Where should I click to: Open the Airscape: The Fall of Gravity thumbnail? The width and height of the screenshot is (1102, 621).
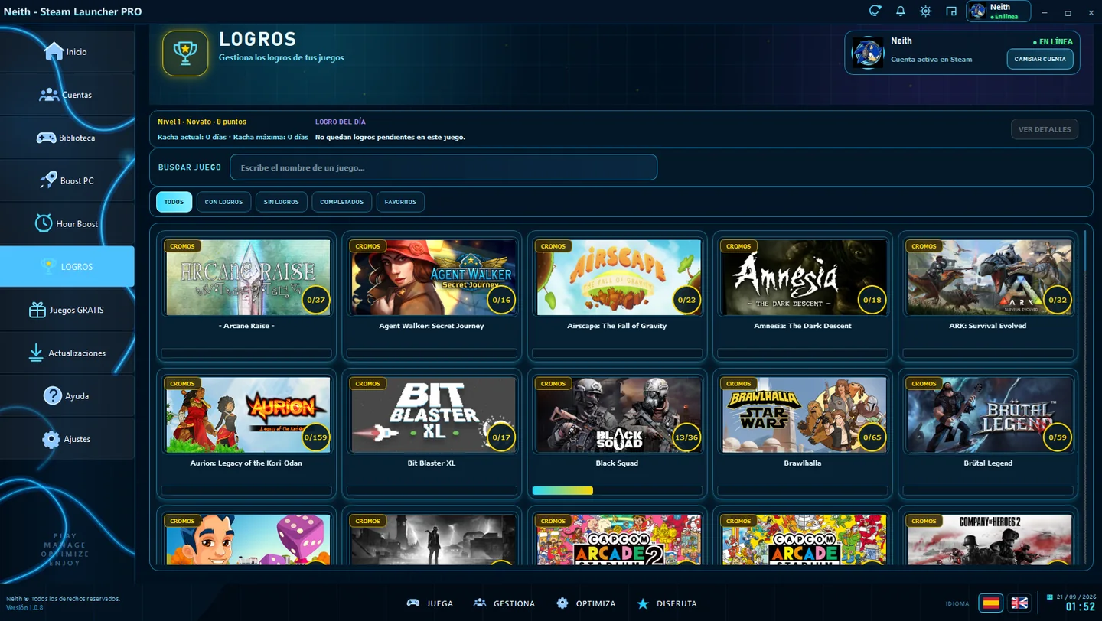(618, 277)
